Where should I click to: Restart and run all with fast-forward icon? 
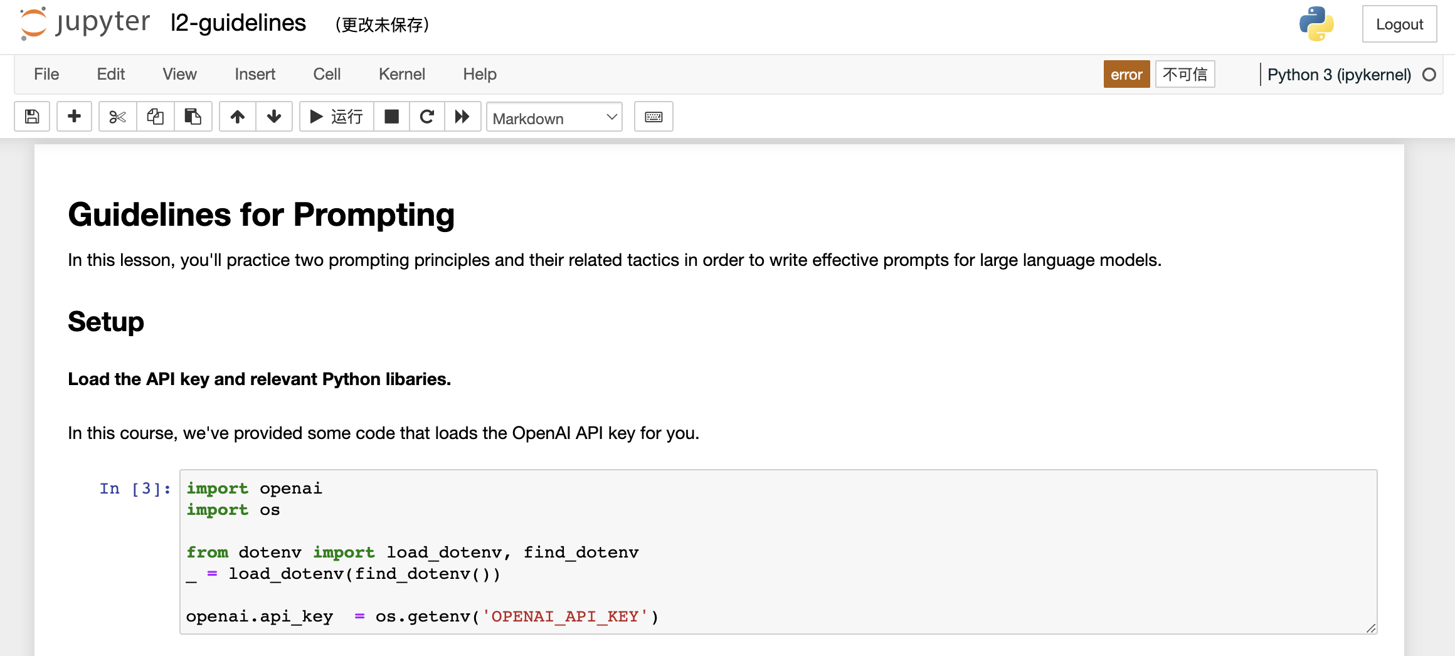tap(463, 117)
